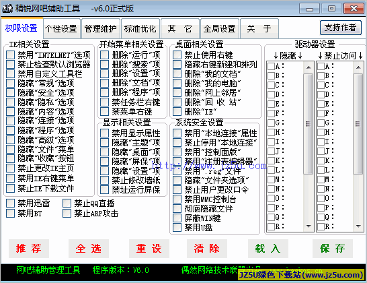367x283 pixels.
Task: Open the 全局设置 tab
Action: coord(220,29)
